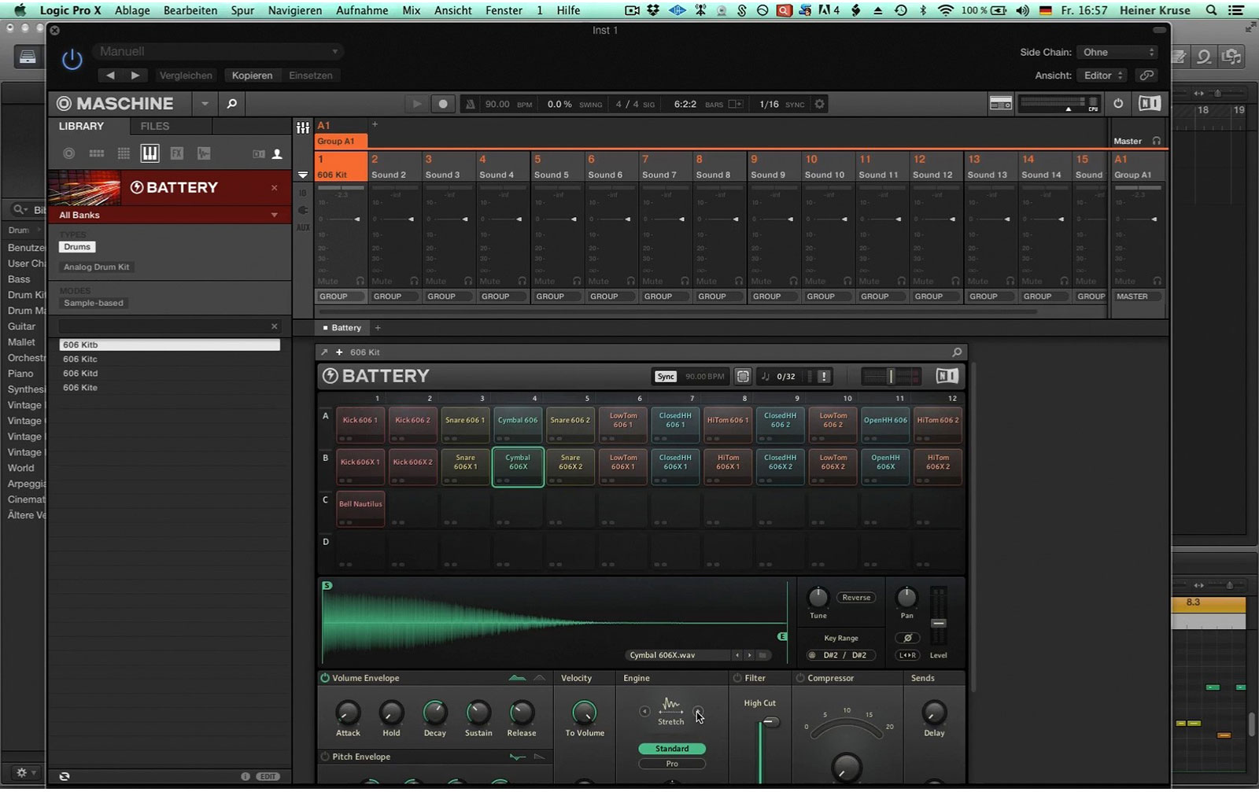Screen dimensions: 1259x792
Task: Click the link icon next to Ansicht
Action: [1146, 76]
